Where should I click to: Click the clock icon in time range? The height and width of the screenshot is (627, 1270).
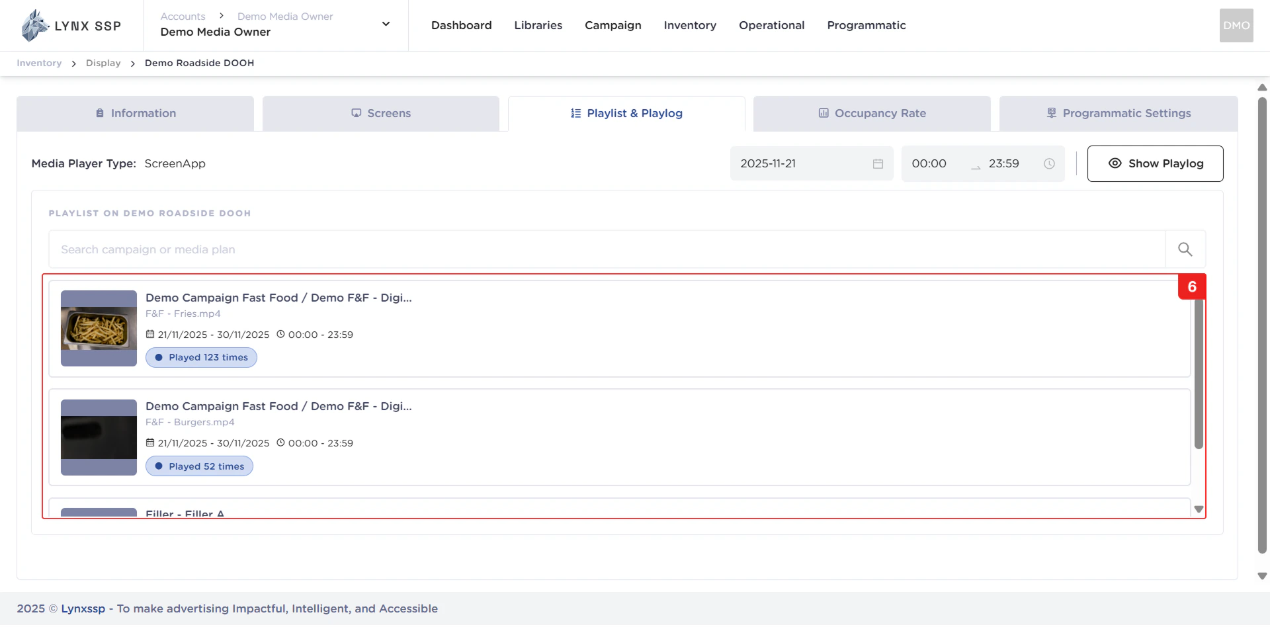click(1049, 163)
